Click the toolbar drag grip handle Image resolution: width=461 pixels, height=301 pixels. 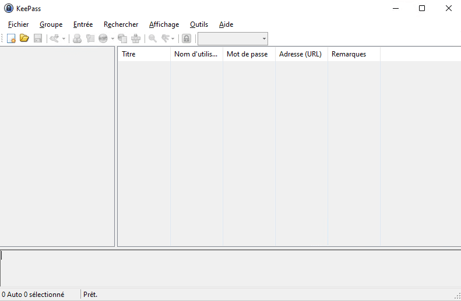(2, 38)
